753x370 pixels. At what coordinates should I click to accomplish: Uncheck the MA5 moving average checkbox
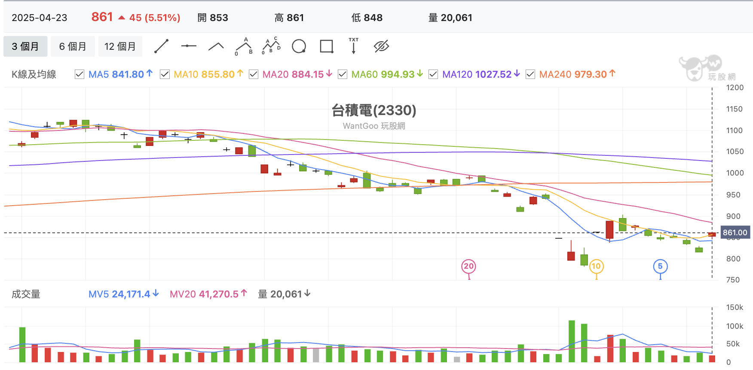point(80,74)
